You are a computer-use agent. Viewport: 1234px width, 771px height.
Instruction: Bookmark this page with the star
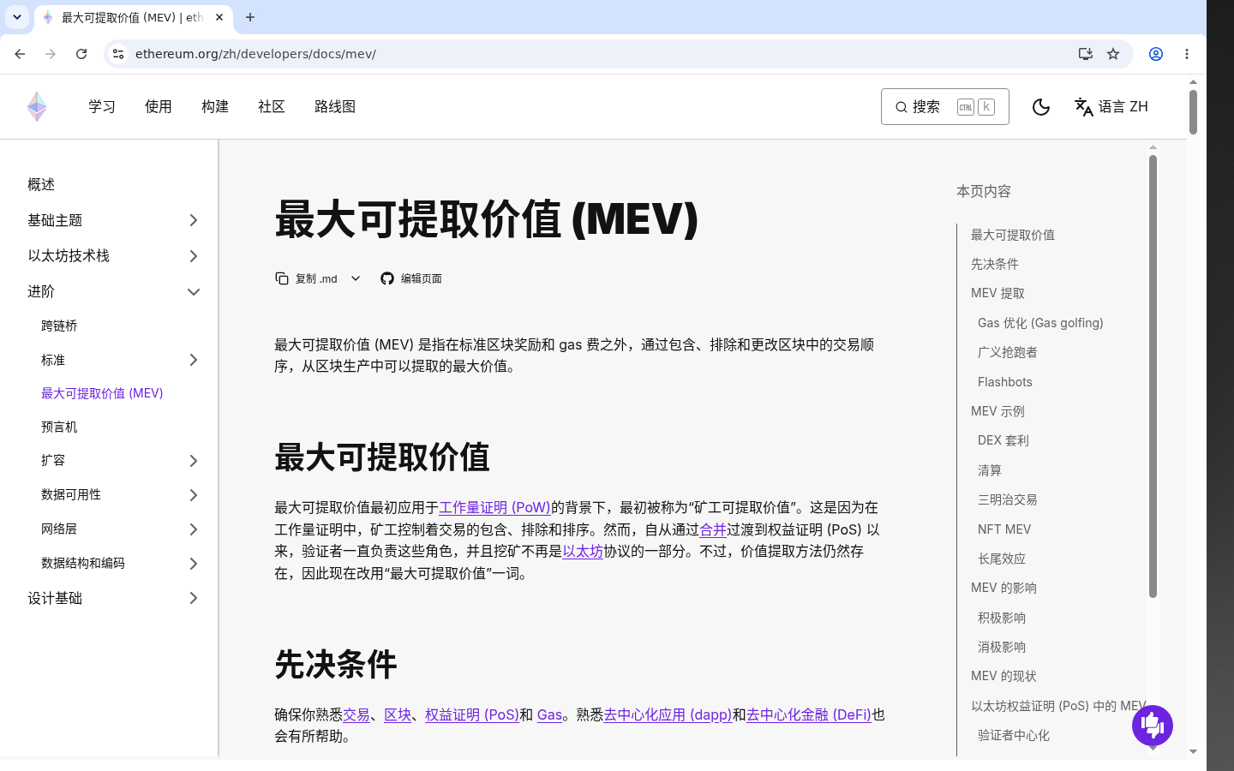(x=1113, y=54)
